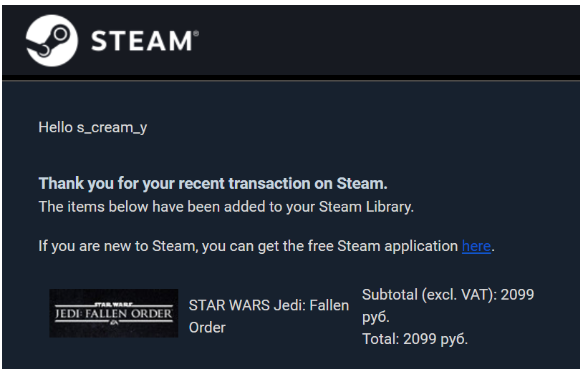Image resolution: width=583 pixels, height=369 pixels.
Task: Open the 'here' Steam download link
Action: click(476, 246)
